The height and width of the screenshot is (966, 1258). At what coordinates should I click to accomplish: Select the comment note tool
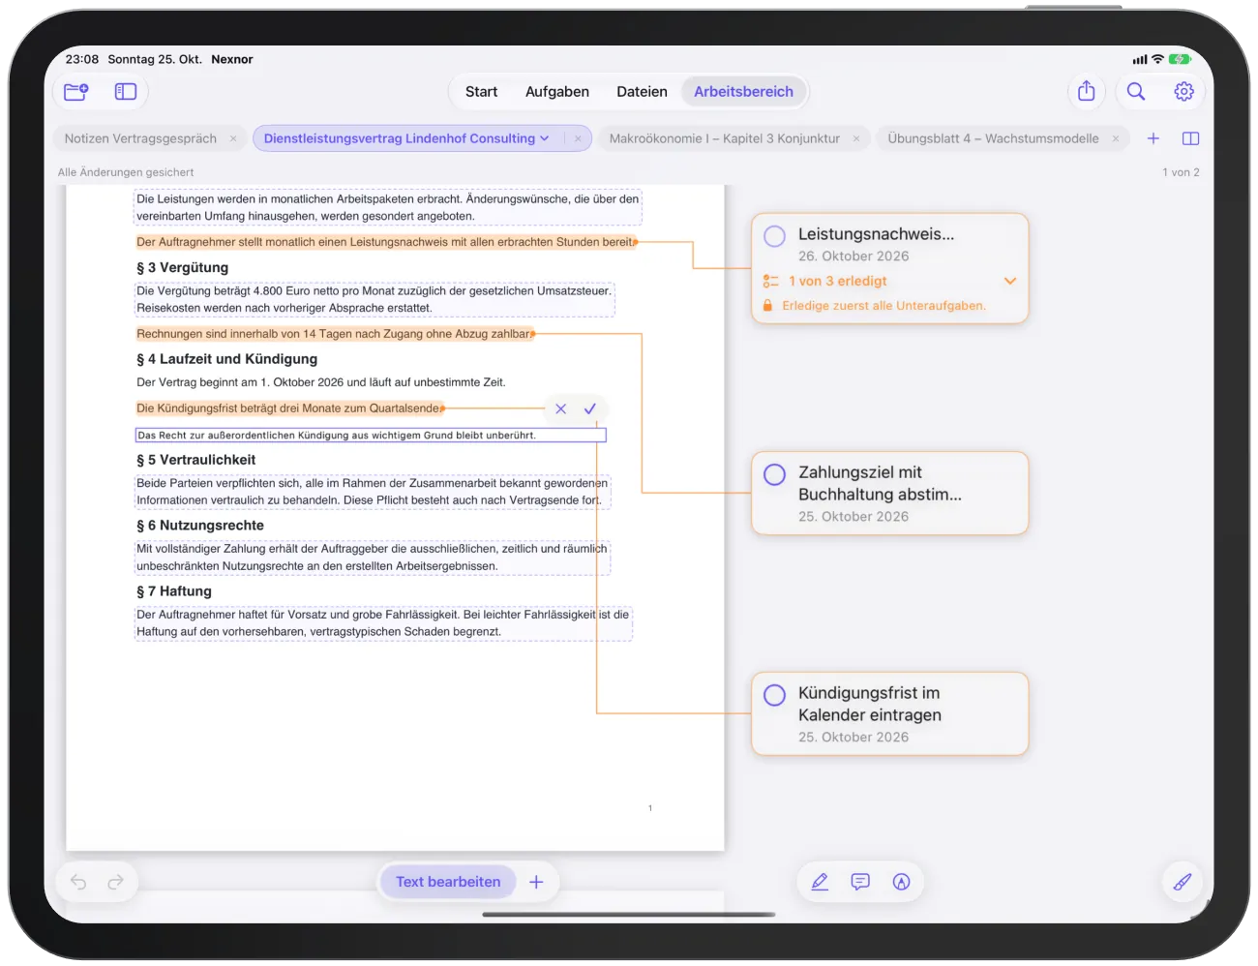860,882
